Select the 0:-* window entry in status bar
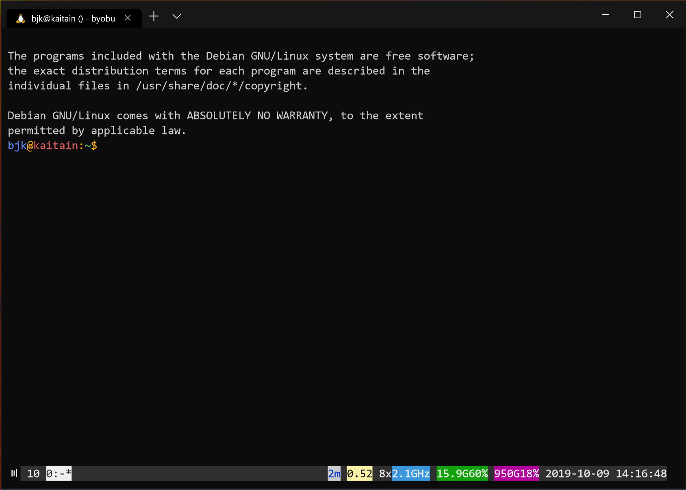 [59, 474]
